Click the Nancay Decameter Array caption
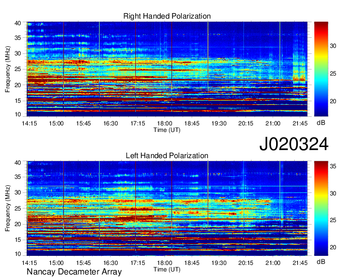This screenshot has height=278, width=342. [74, 272]
